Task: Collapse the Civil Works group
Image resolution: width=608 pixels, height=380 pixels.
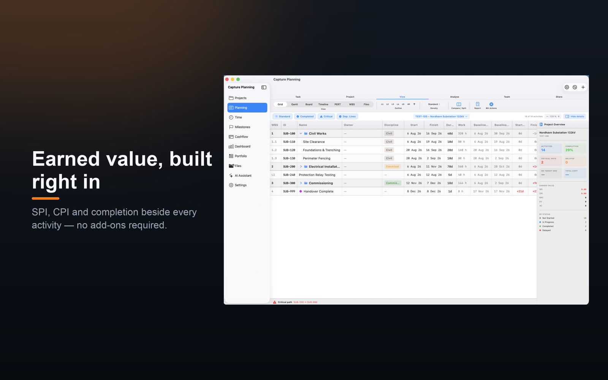Action: [301, 133]
